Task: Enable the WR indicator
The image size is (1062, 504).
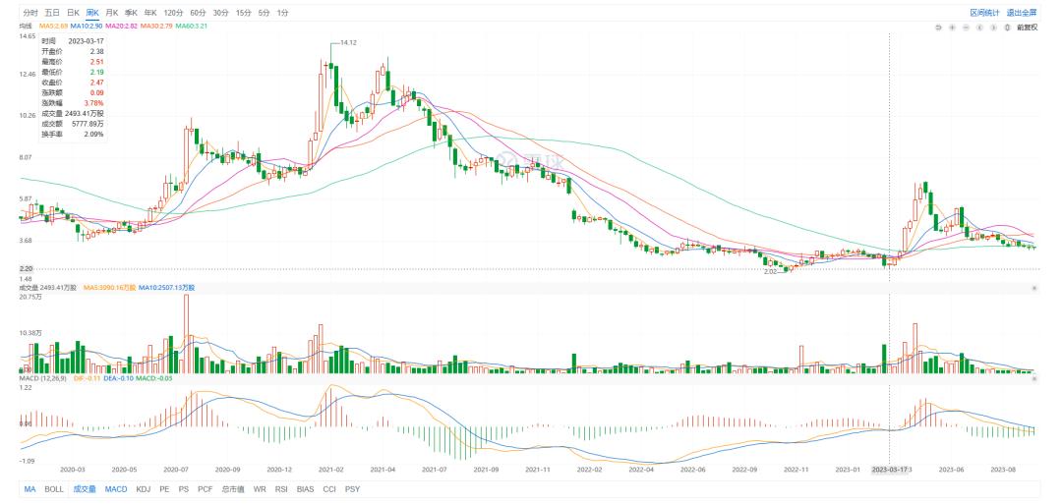Action: [x=260, y=489]
